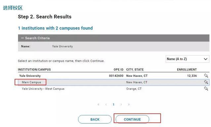211x127 pixels.
Task: Click the CONTINUE button
Action: click(x=132, y=119)
